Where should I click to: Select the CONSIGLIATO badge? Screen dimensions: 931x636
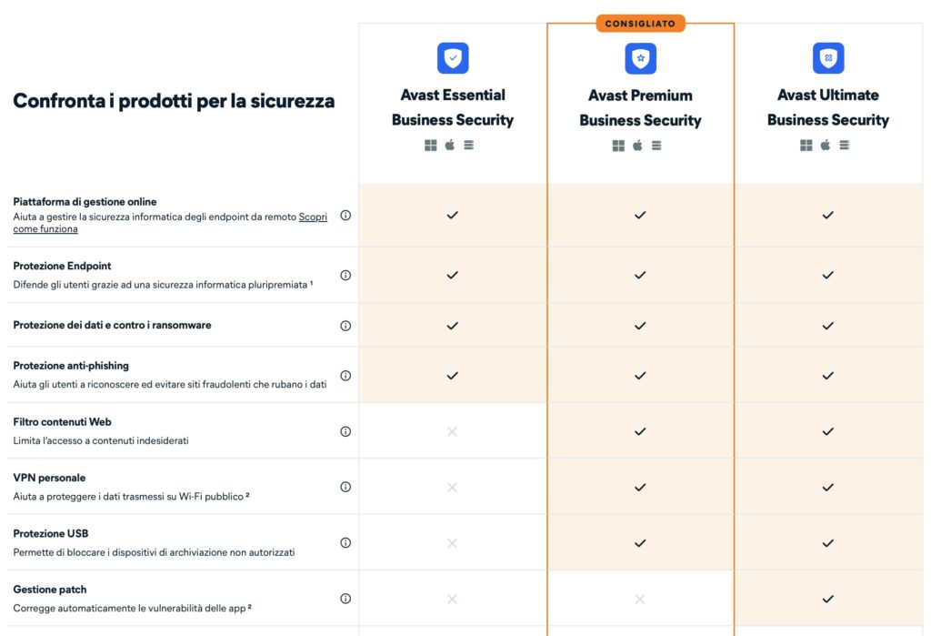click(x=640, y=24)
